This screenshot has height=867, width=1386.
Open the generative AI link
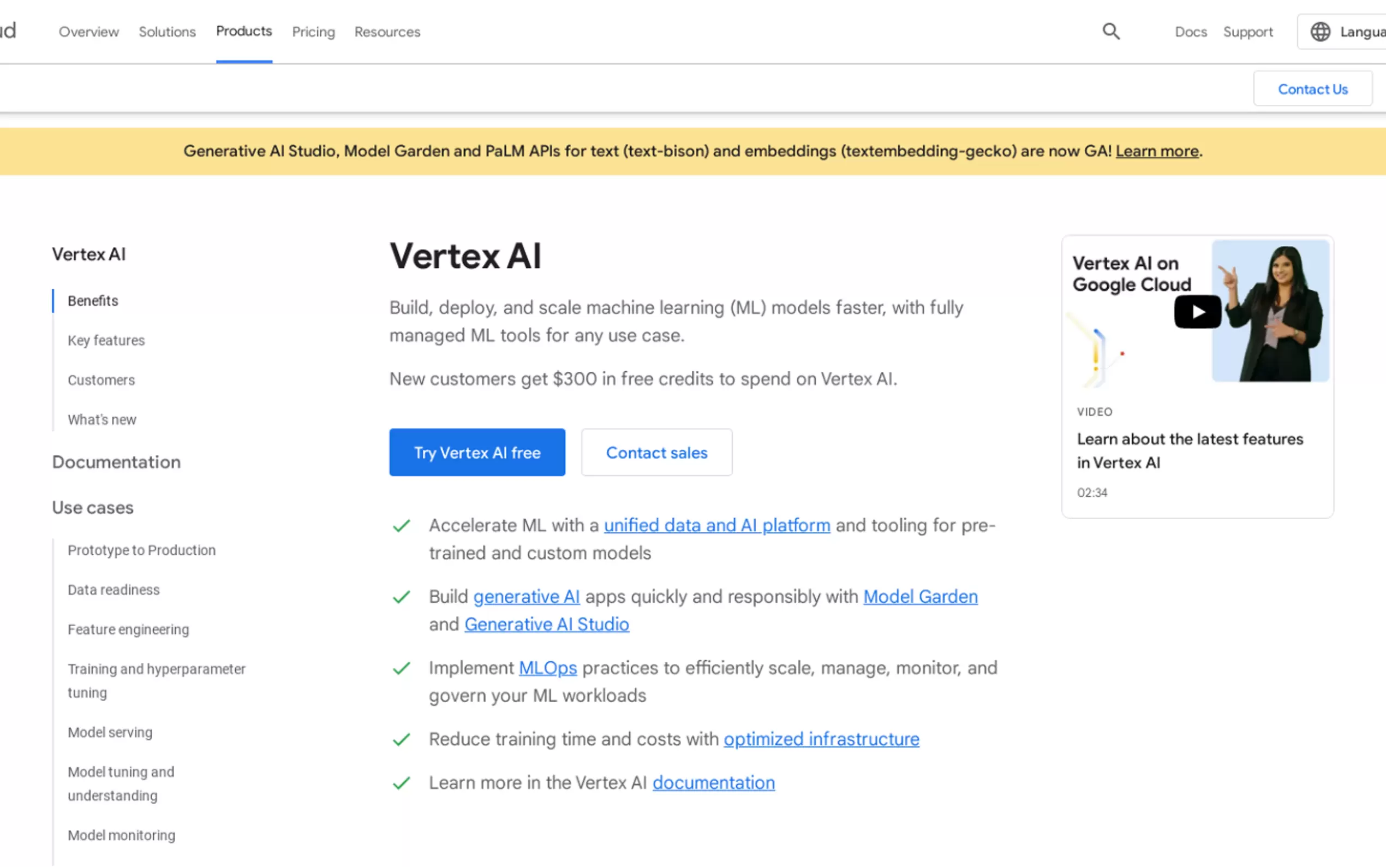[x=527, y=596]
